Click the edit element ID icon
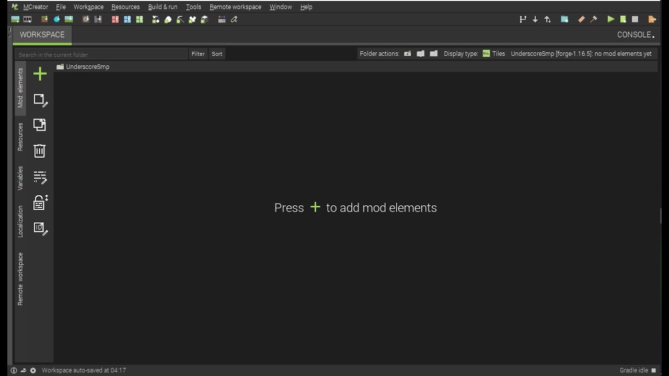 [x=40, y=228]
